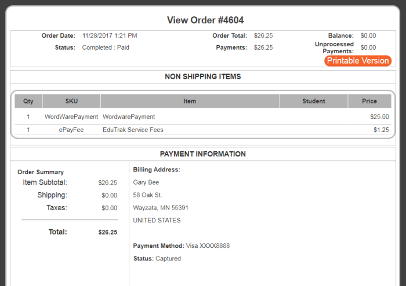Click the Item column header

[x=190, y=101]
